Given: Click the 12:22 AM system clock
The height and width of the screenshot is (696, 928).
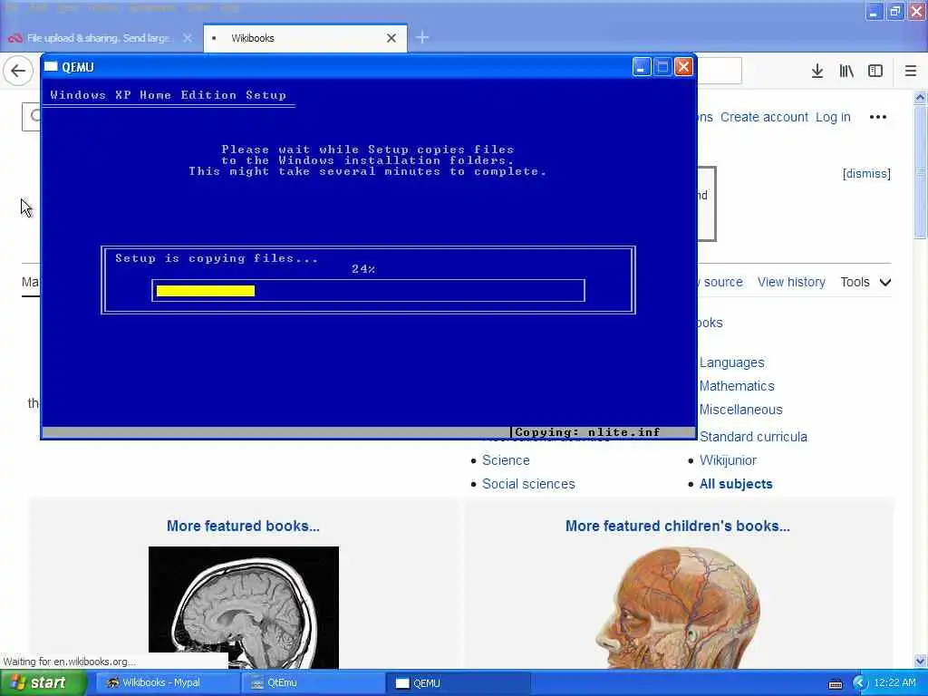Looking at the screenshot, I should [894, 683].
